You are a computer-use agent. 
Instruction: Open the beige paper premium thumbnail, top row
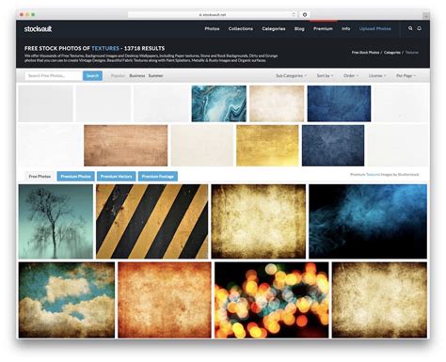(277, 103)
